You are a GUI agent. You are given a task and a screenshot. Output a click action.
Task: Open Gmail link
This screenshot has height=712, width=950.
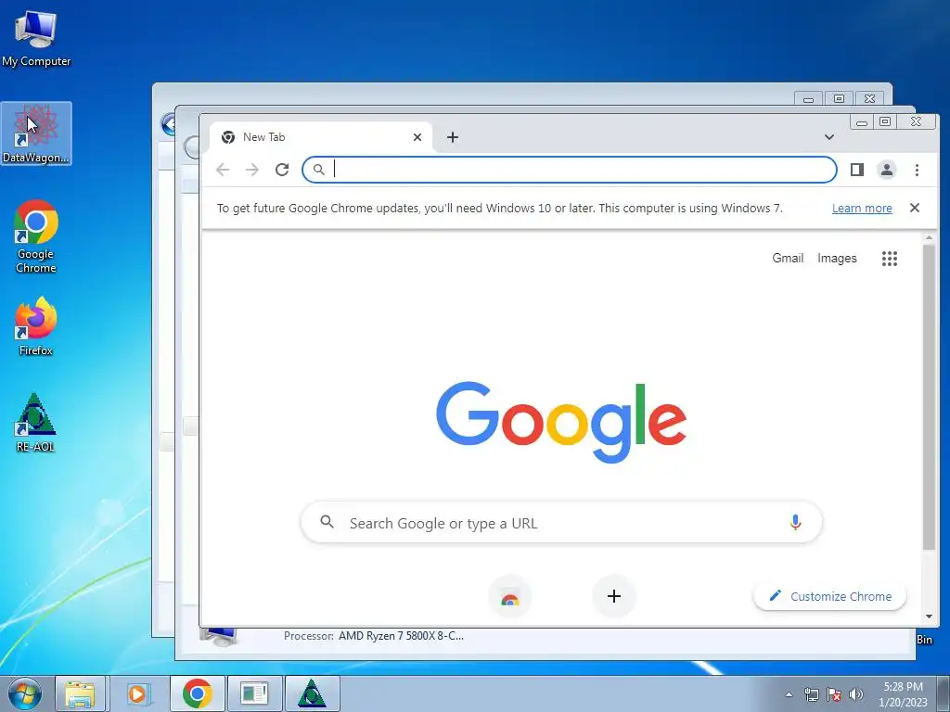(x=788, y=258)
